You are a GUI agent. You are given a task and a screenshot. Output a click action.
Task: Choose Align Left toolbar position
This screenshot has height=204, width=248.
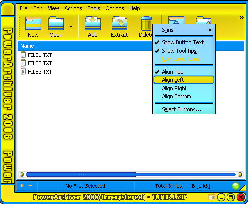pyautogui.click(x=184, y=80)
